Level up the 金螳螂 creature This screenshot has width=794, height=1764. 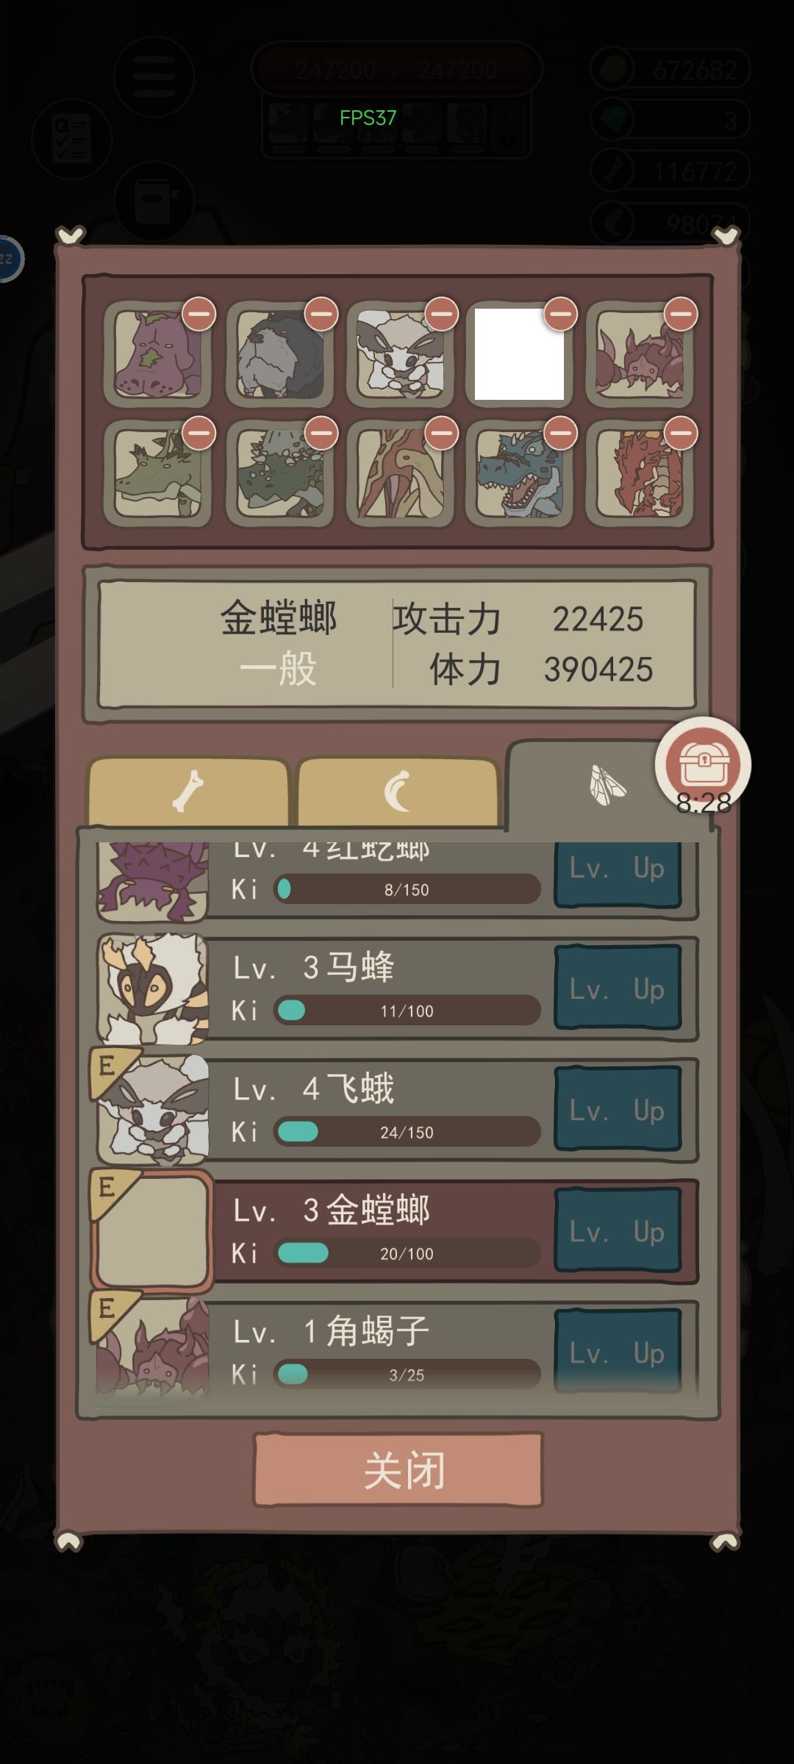click(618, 1231)
